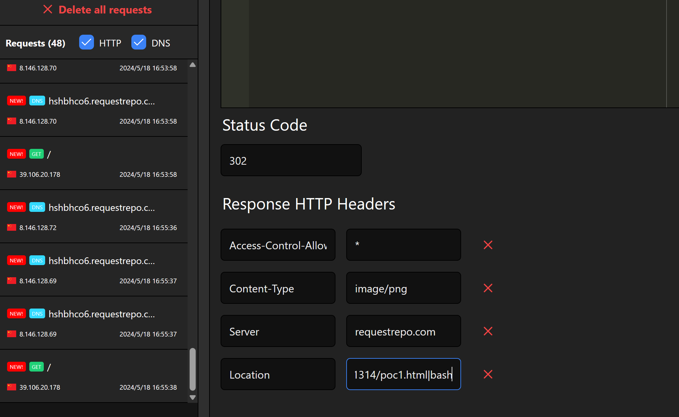The image size is (679, 417).
Task: Edit the Content-Type header name field
Action: (278, 288)
